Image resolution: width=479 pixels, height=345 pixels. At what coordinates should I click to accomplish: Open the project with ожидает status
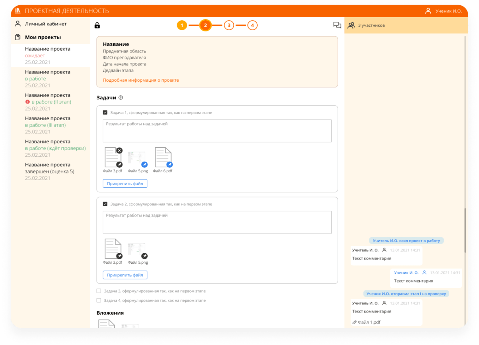[x=50, y=55]
